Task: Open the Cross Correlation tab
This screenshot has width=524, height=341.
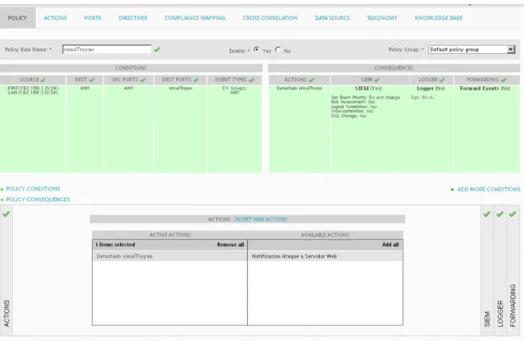Action: [x=270, y=18]
